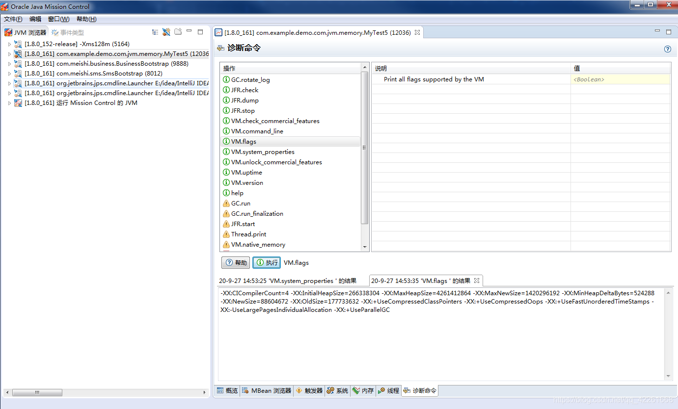
Task: Click the info icon beside GC.rotate_log
Action: click(x=226, y=79)
